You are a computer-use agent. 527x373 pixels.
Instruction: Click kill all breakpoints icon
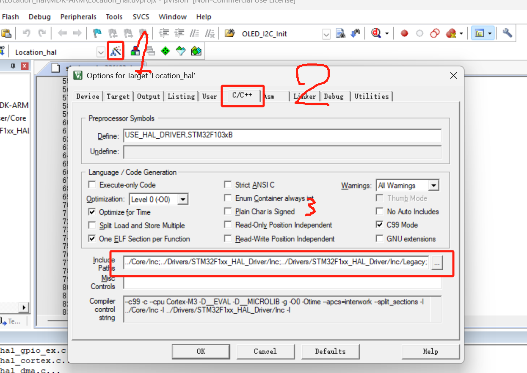pos(451,33)
